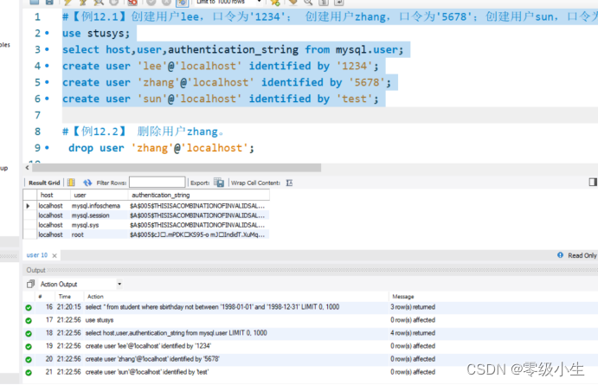
Task: Click into the Filter Rows input field
Action: 158,183
